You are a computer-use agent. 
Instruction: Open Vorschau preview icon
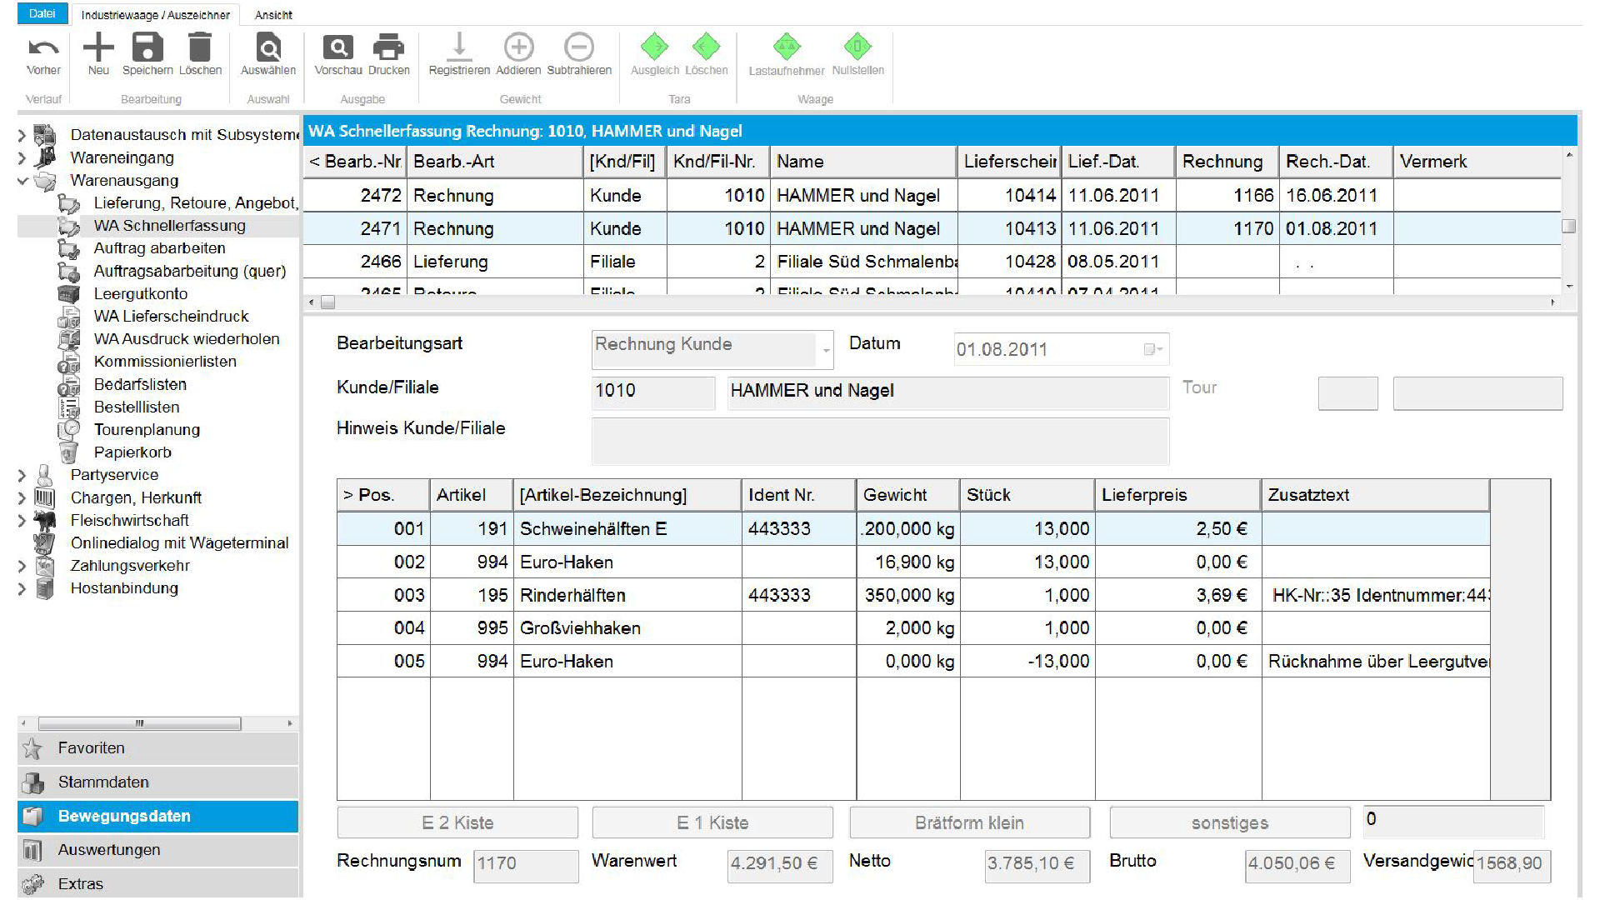coord(337,47)
